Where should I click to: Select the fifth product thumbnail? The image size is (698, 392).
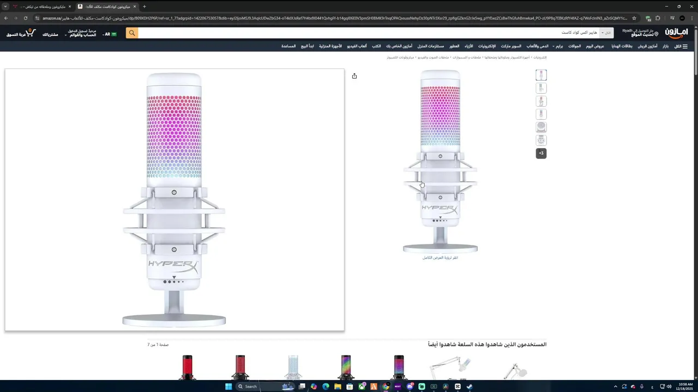pos(541,127)
